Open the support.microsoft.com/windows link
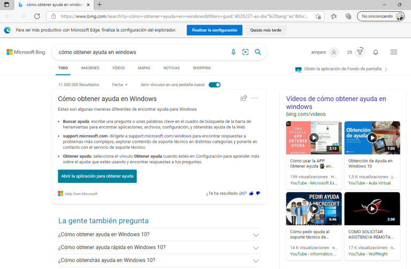 point(160,136)
